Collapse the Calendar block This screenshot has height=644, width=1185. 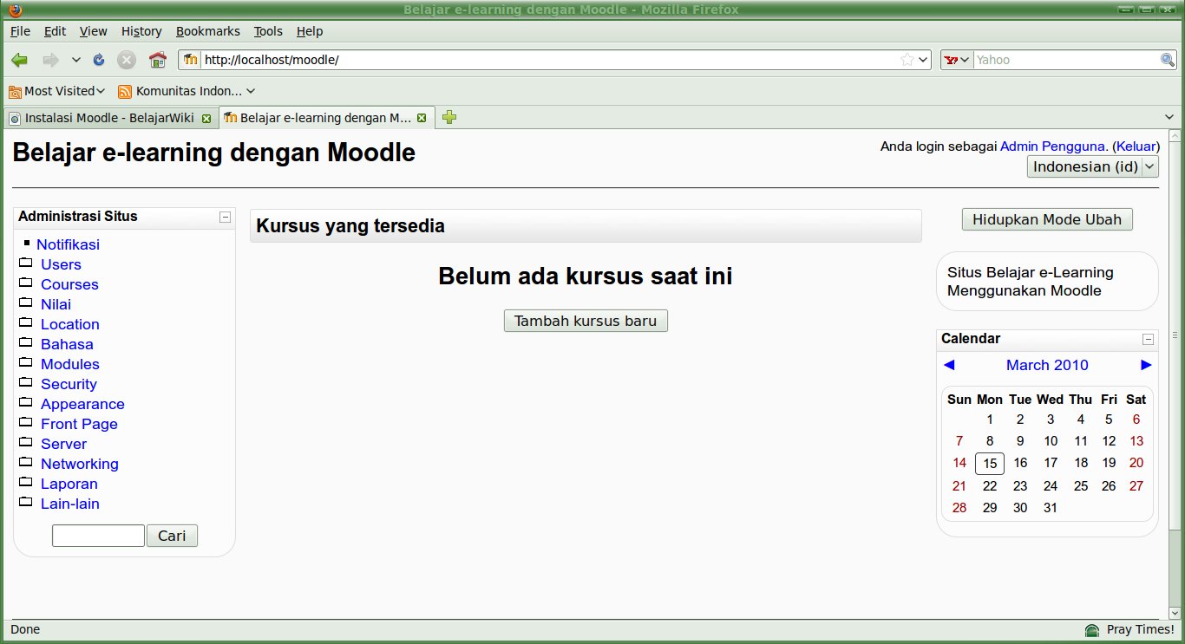coord(1148,339)
